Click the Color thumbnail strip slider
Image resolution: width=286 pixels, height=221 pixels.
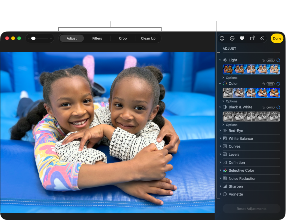click(x=251, y=93)
